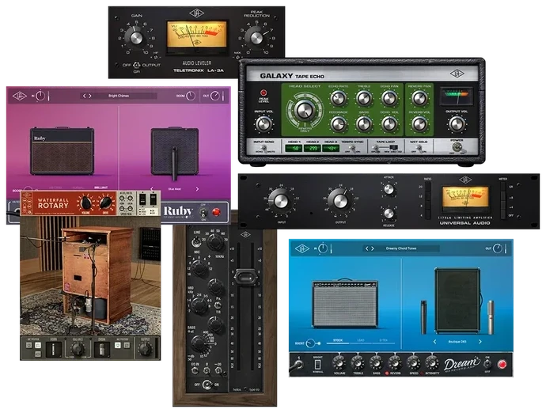Select previous cabinet before Boutique D65
Viewport: 546px width, 413px height.
pos(435,342)
